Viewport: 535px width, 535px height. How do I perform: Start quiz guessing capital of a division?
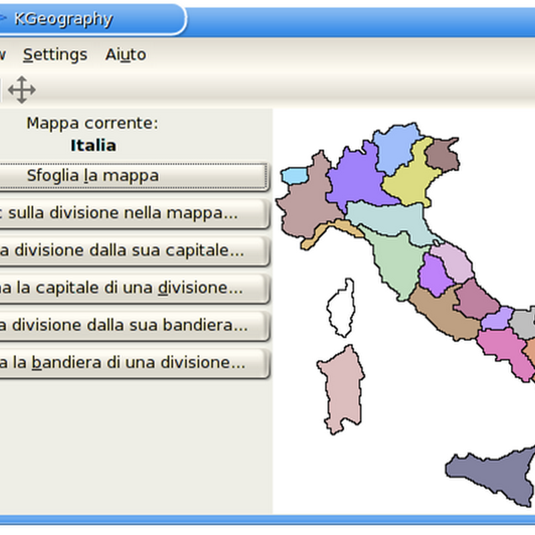tap(134, 288)
